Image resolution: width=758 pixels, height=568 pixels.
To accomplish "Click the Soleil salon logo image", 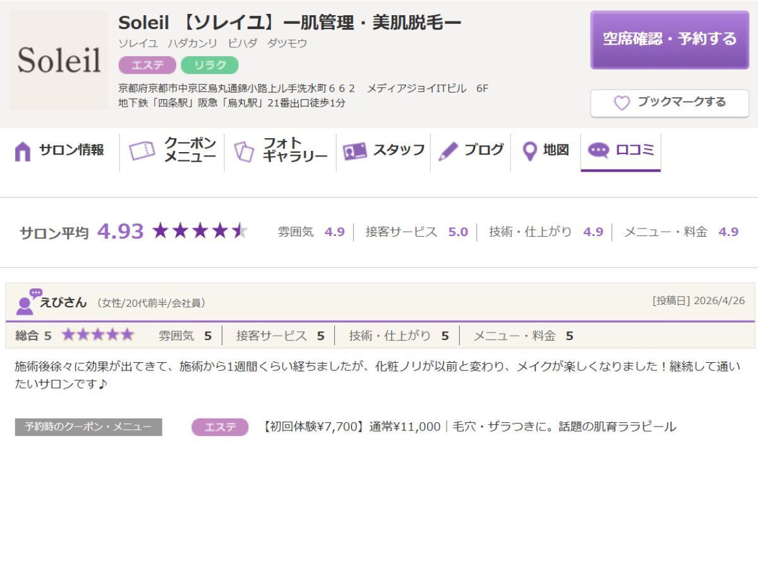I will click(59, 61).
